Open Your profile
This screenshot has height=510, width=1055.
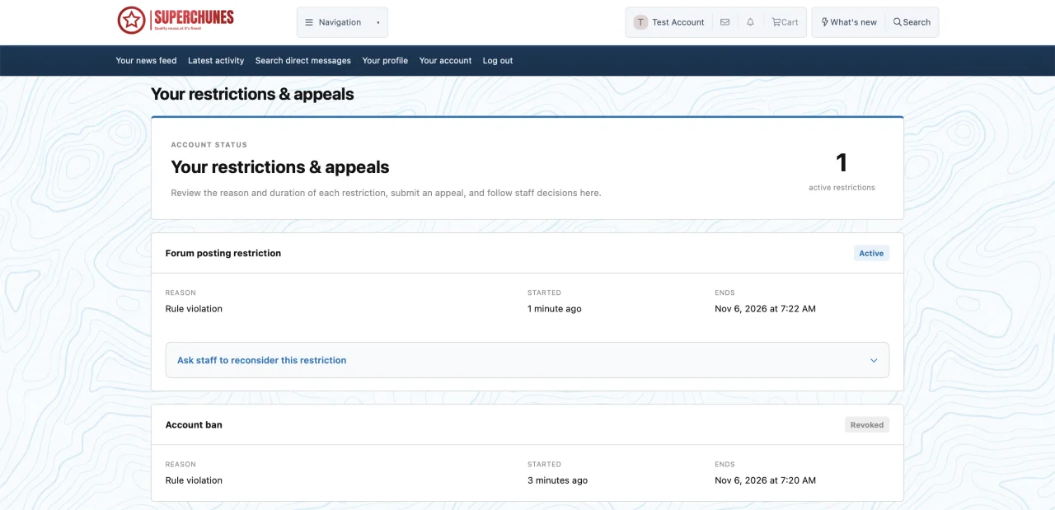385,60
